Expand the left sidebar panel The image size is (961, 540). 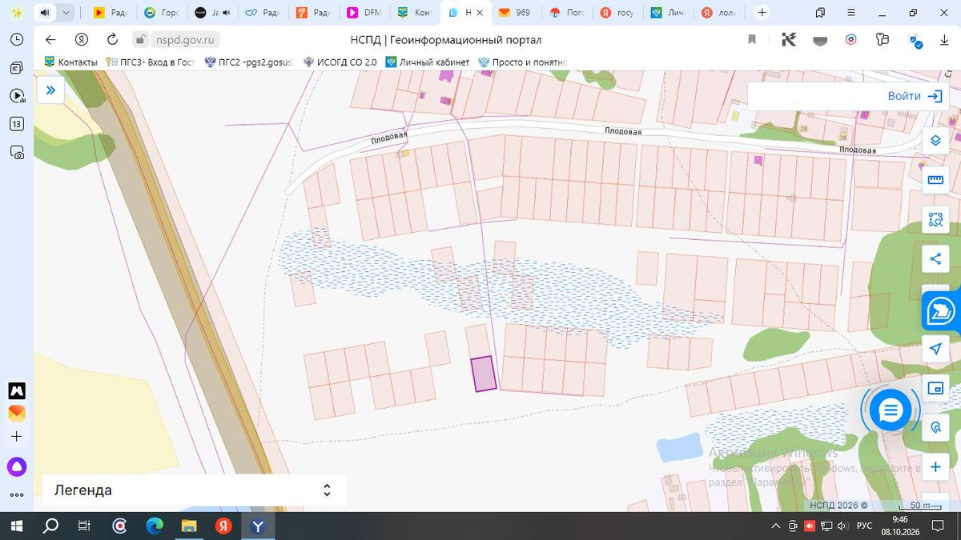50,90
